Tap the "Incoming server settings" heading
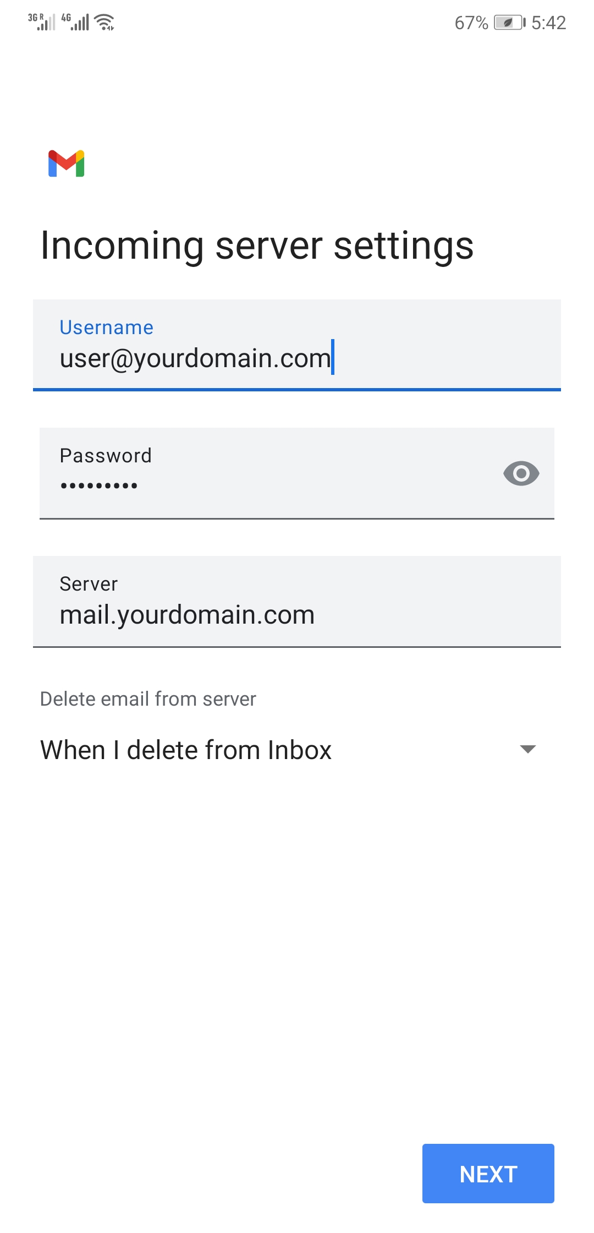 [x=257, y=245]
